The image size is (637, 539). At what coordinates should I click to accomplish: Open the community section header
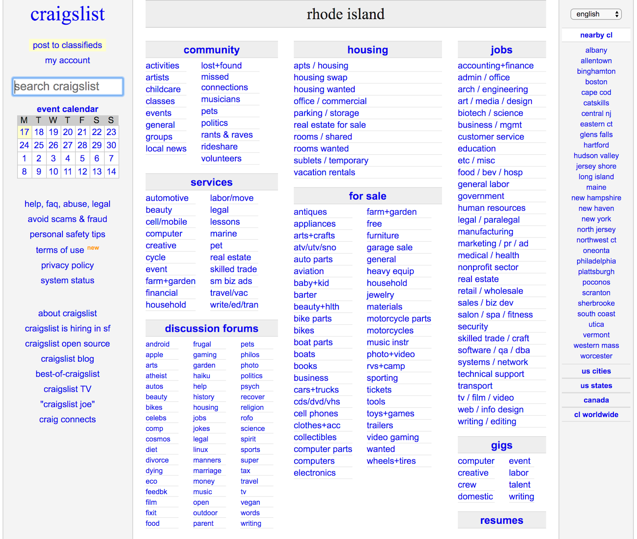tap(212, 50)
